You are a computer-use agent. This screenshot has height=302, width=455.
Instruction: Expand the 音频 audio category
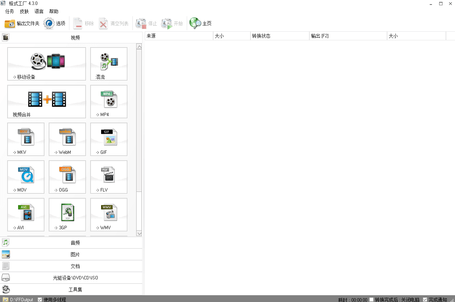pos(71,242)
